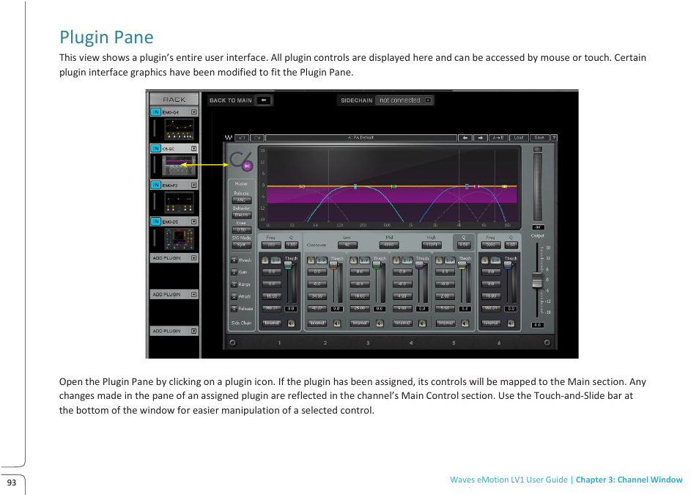Click the High crossover value field
The width and height of the screenshot is (699, 495).
click(432, 245)
